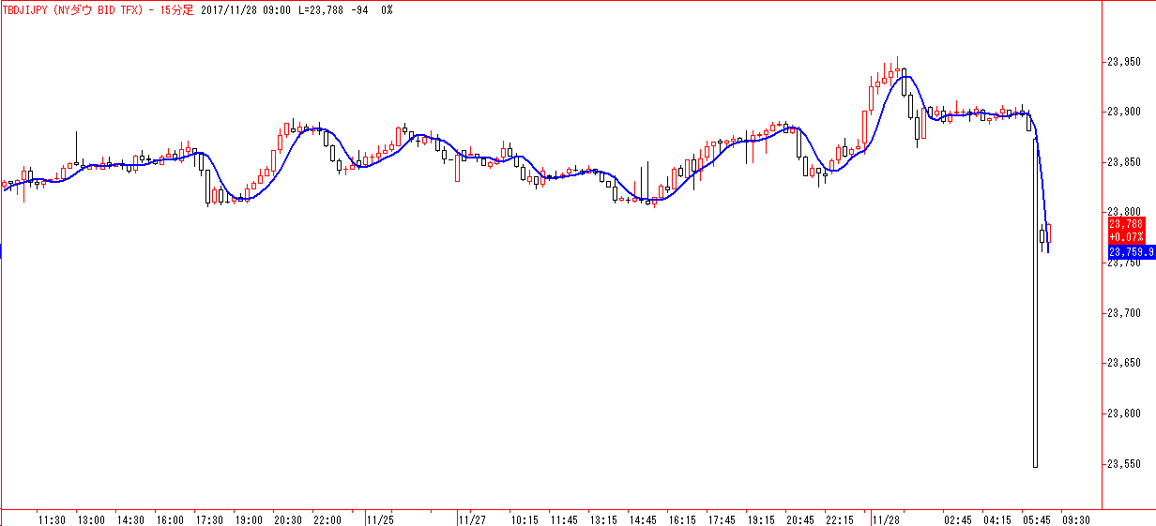Click the 11:30 time label
Screen dimensions: 1156x526
[52, 518]
